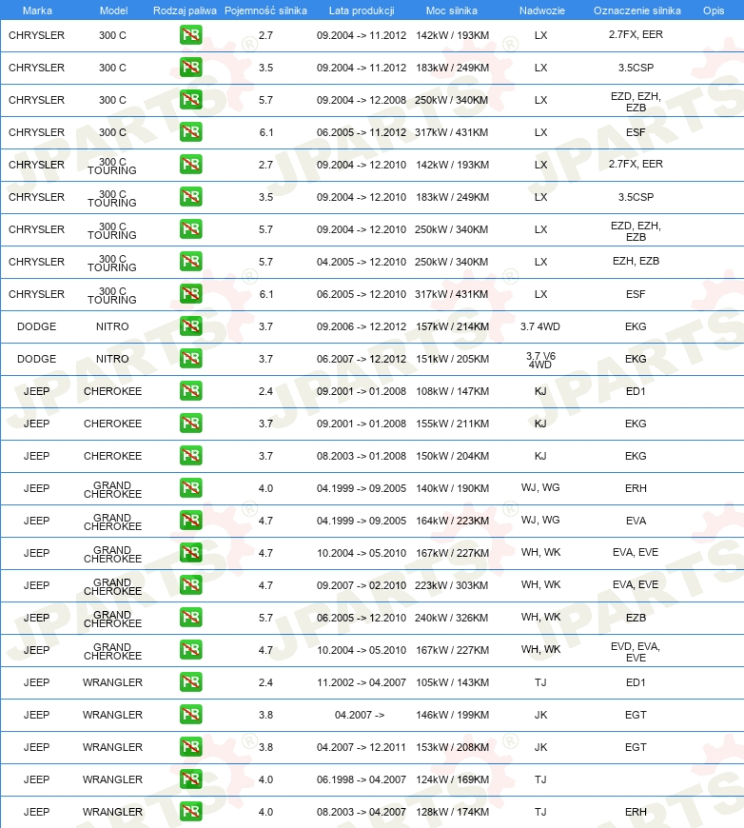Select the 317kW / 431KM cell in 300 C Touring row
The image size is (744, 828).
click(452, 294)
